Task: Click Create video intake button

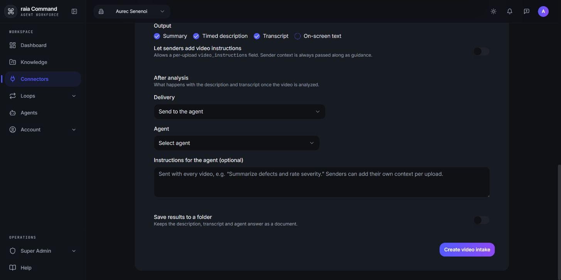Action: [x=467, y=250]
